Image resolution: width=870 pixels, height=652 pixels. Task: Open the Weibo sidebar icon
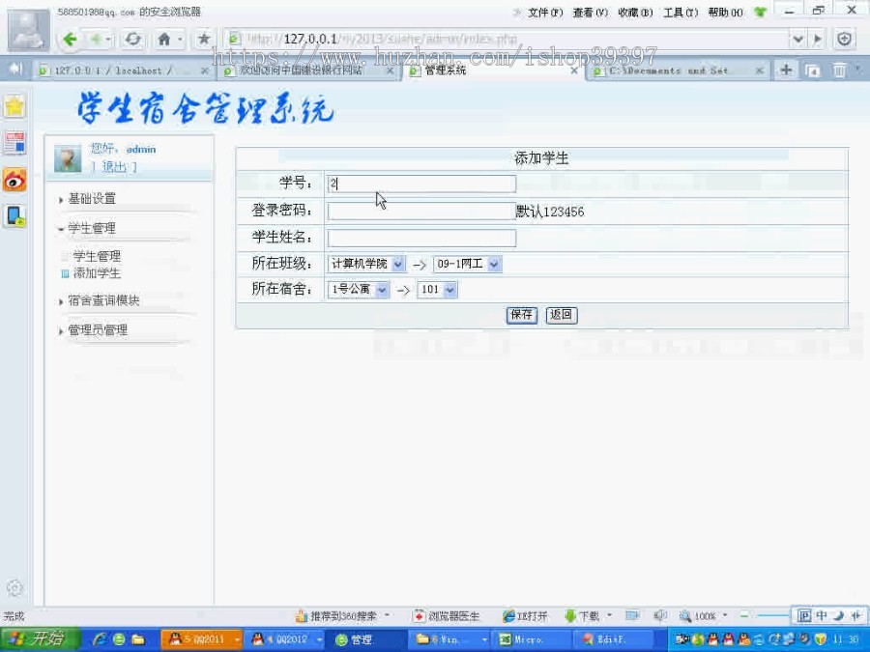coord(14,180)
